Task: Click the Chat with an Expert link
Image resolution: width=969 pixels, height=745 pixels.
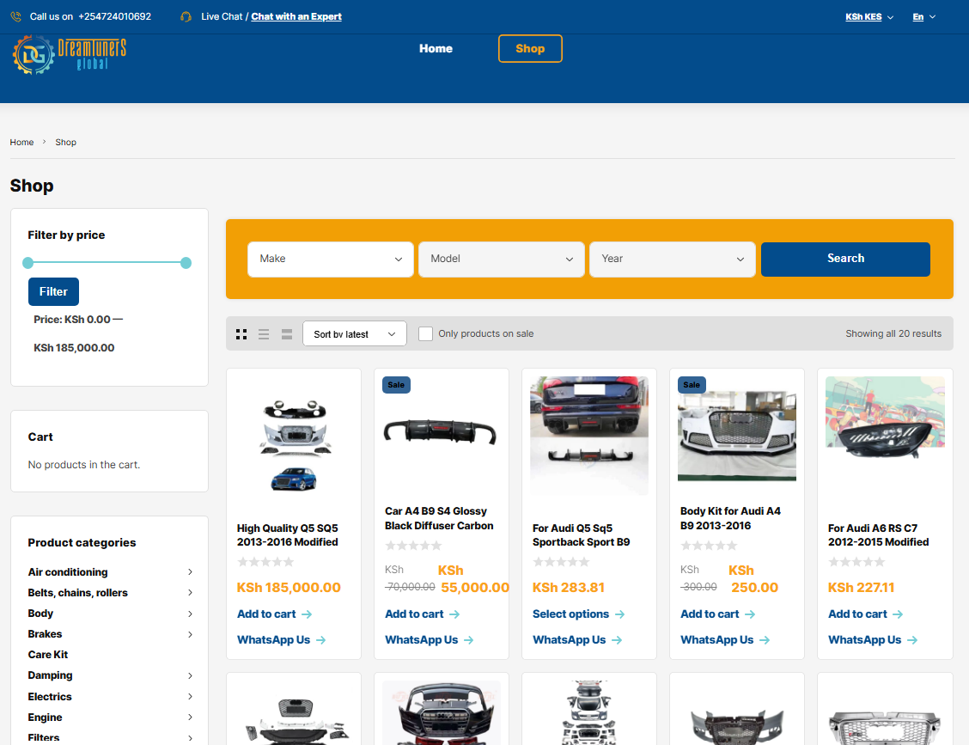Action: pos(296,16)
